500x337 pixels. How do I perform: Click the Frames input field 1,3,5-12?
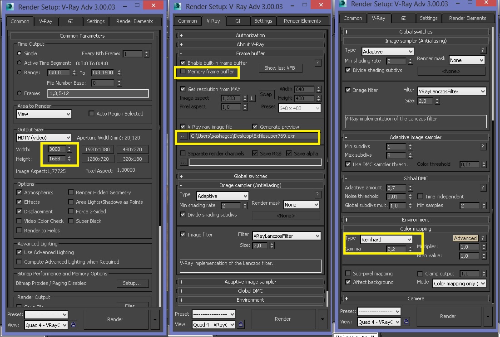point(98,93)
